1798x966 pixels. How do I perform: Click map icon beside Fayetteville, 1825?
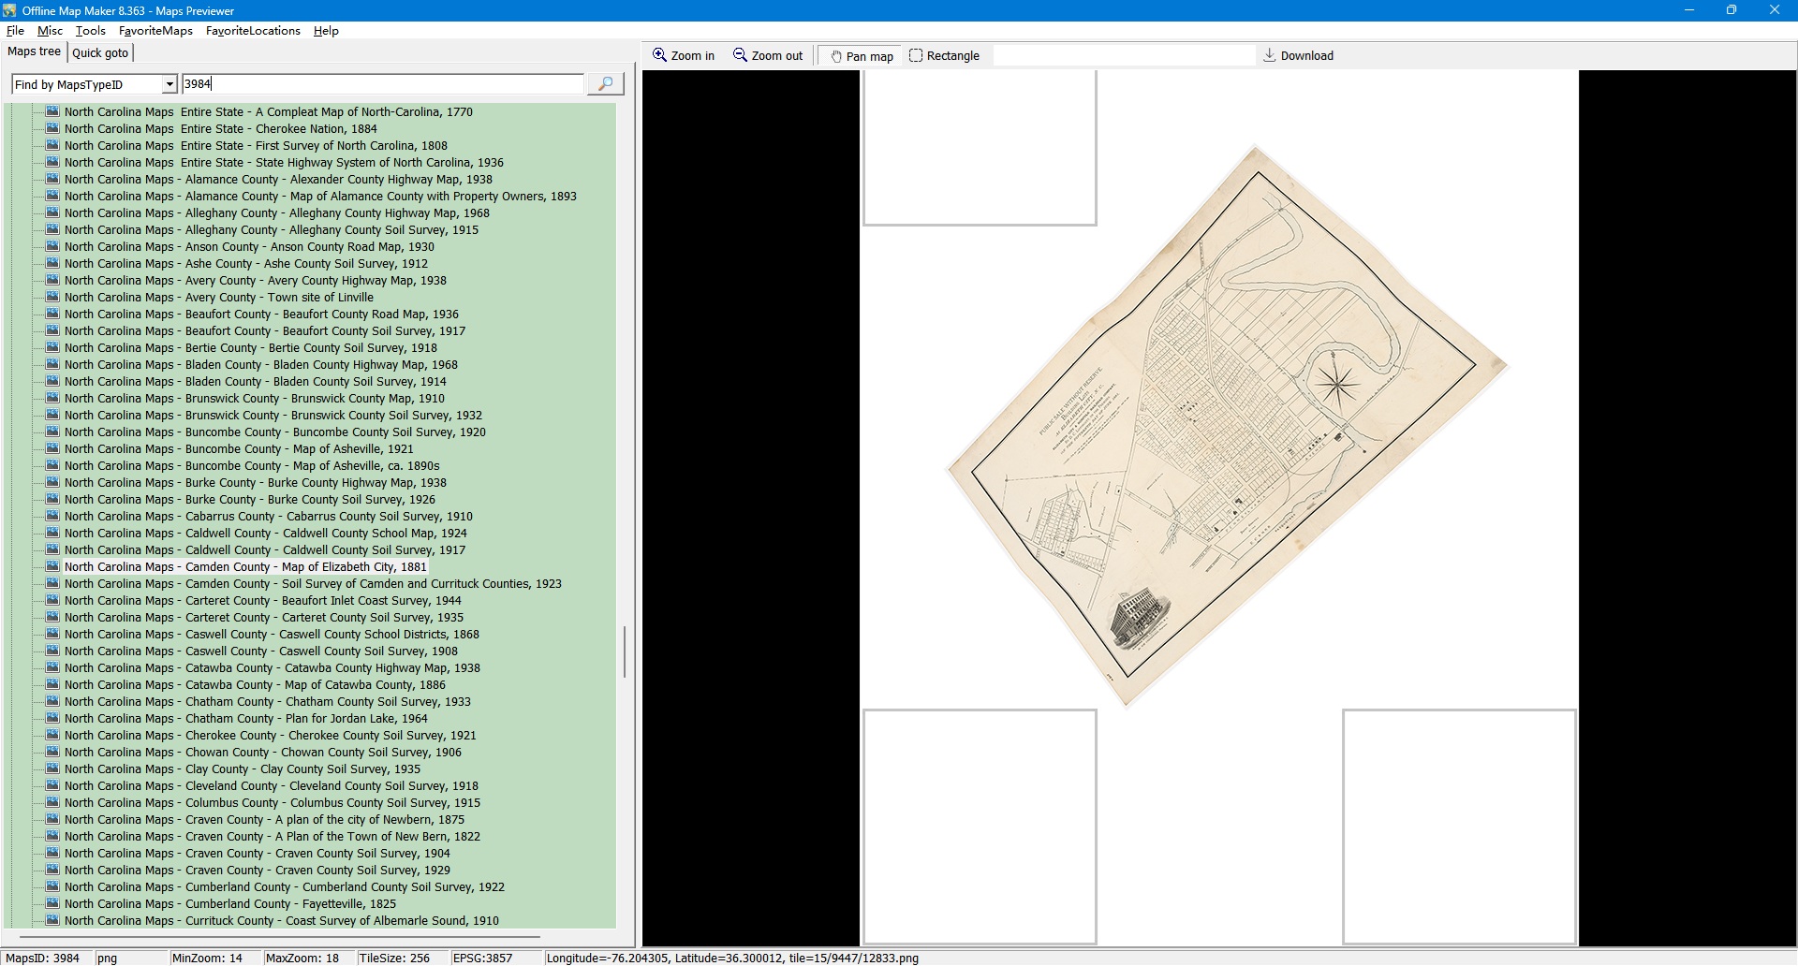(52, 904)
